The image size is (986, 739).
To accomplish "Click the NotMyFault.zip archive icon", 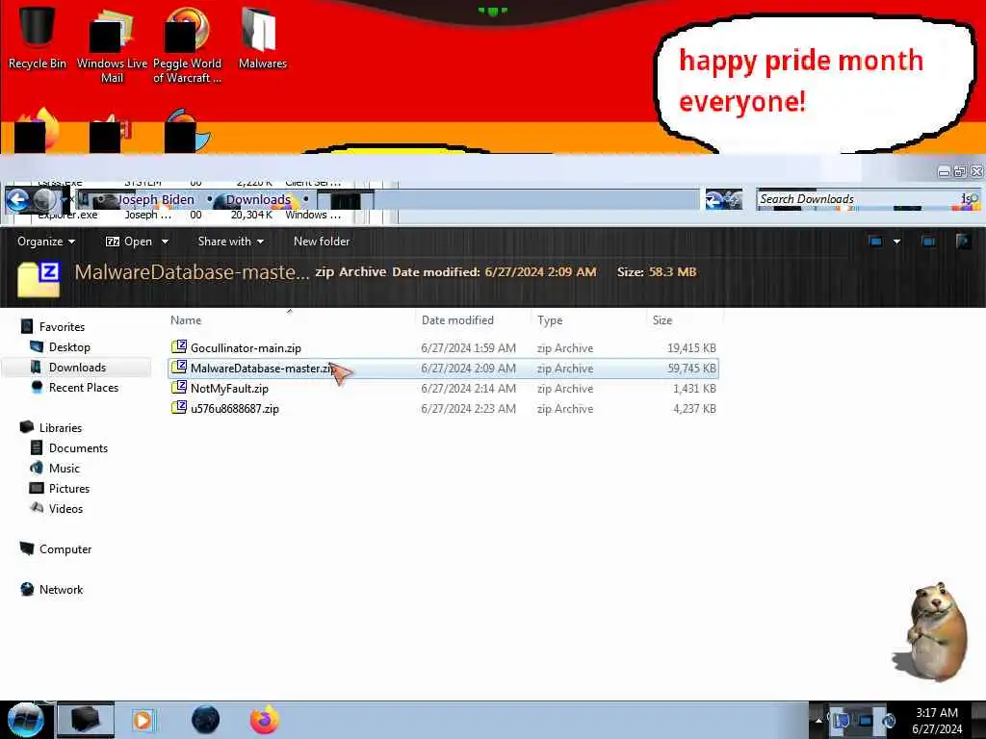I will click(x=179, y=387).
